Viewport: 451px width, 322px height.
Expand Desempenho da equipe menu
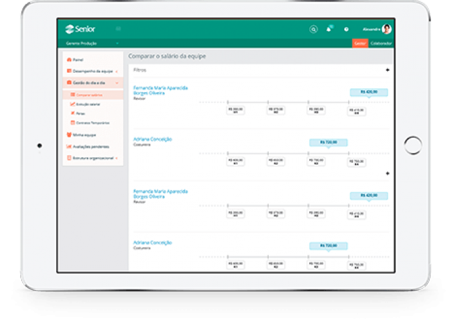[x=93, y=71]
